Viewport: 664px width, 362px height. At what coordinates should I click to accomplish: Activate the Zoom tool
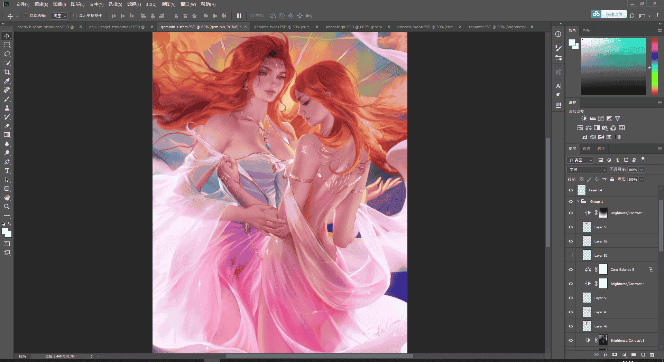pyautogui.click(x=7, y=207)
